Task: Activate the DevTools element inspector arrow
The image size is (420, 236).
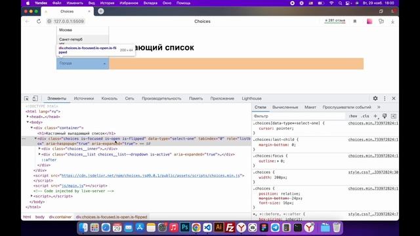Action: pyautogui.click(x=26, y=98)
